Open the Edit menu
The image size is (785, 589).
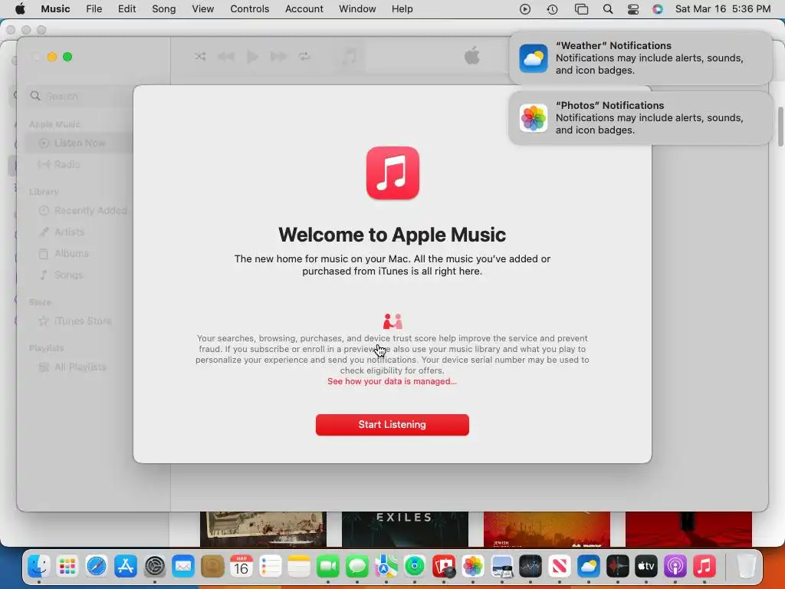[x=126, y=9]
